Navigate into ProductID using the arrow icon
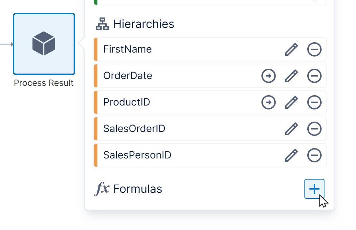The image size is (356, 230). point(269,102)
